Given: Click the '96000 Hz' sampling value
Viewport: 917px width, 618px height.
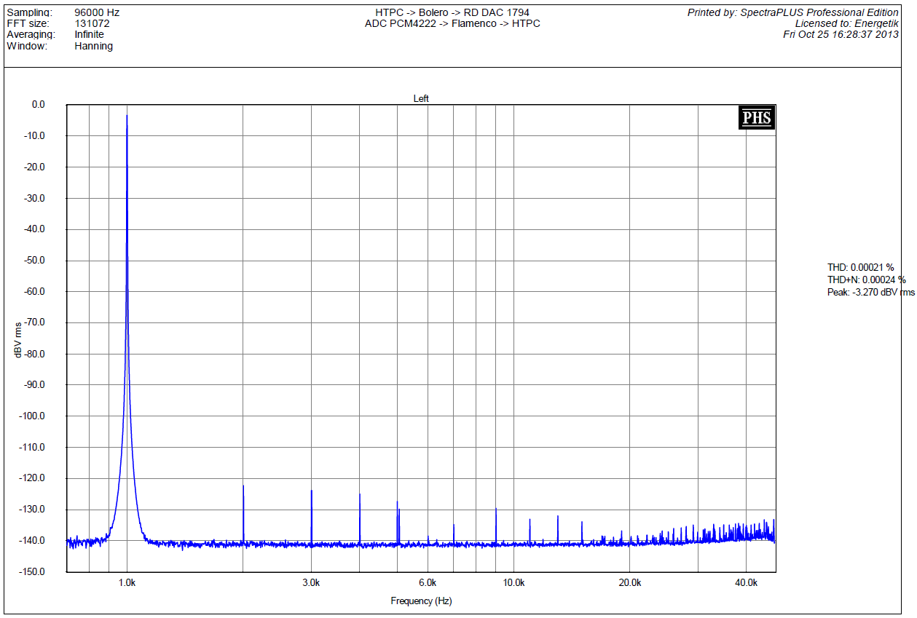Looking at the screenshot, I should coord(97,12).
